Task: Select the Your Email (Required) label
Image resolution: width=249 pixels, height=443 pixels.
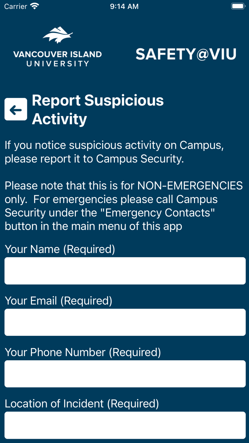Action: [58, 301]
